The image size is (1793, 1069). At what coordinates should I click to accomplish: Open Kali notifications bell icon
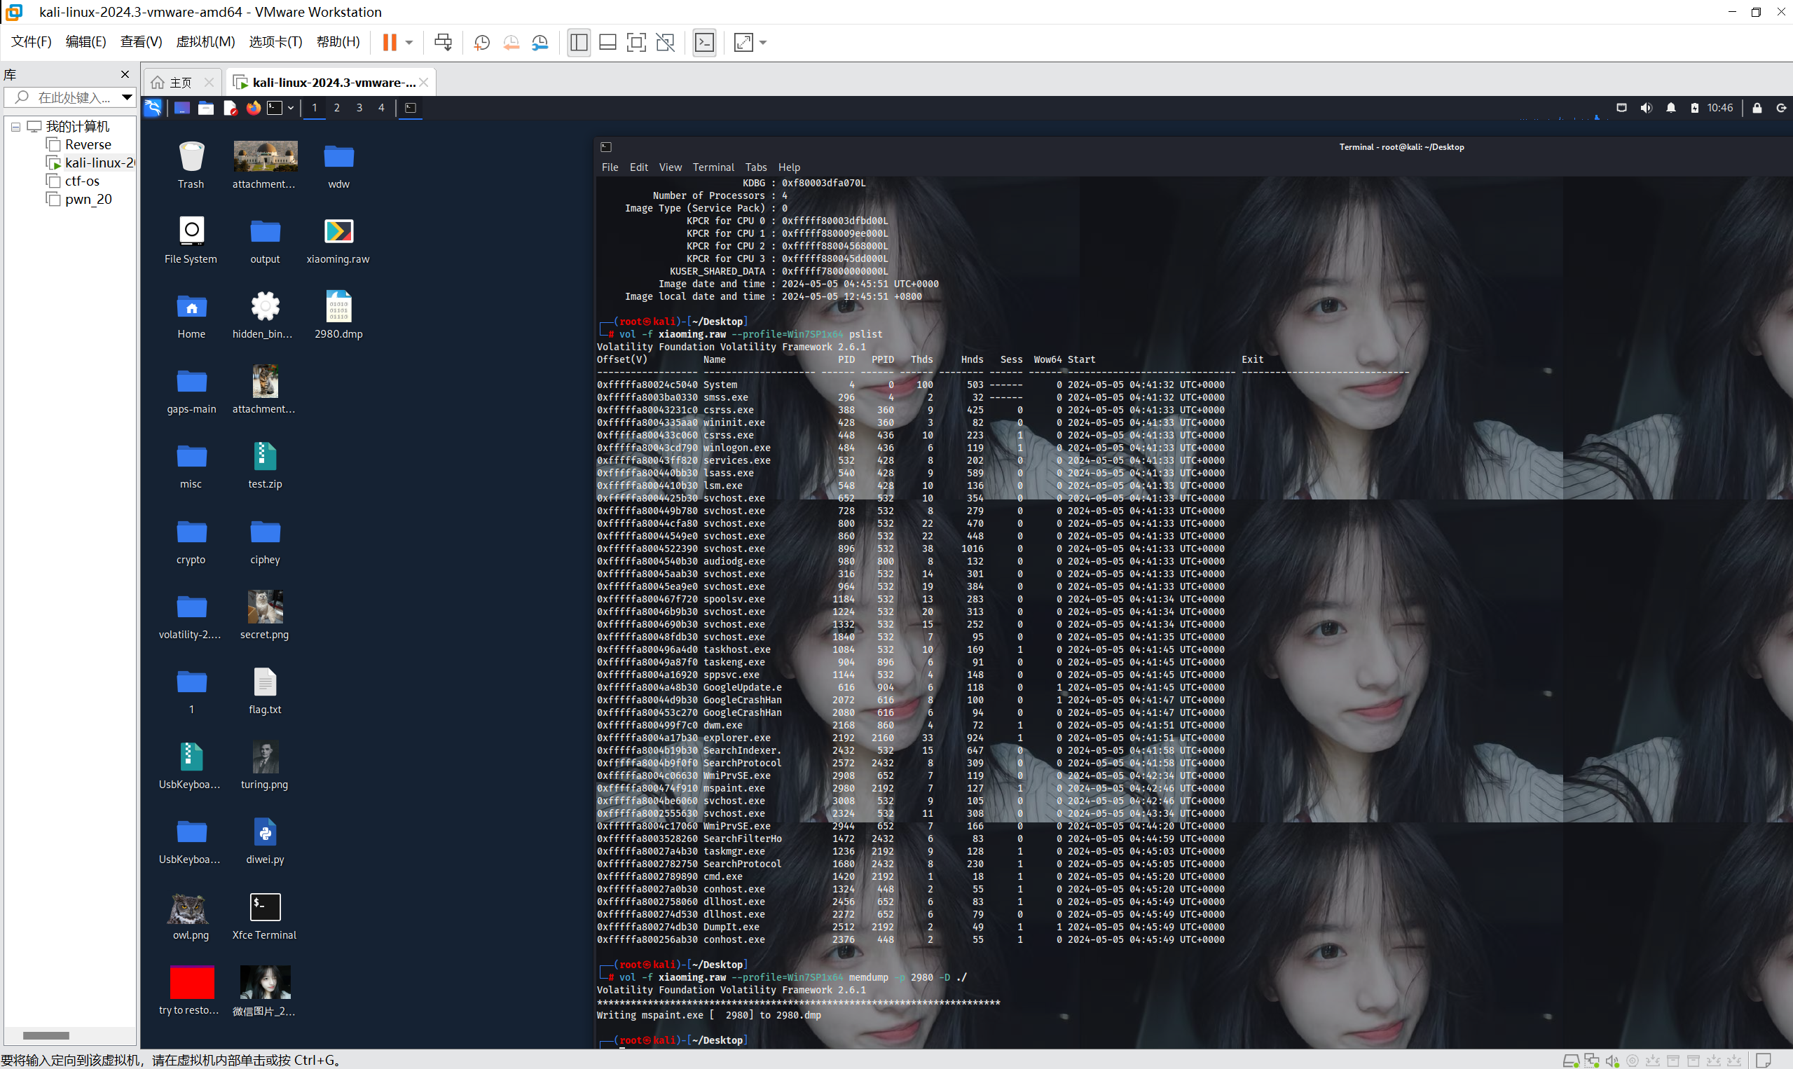click(x=1670, y=108)
